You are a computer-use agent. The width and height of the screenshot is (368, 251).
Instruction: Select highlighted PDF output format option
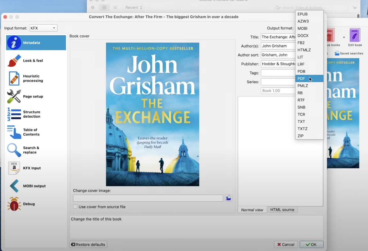(309, 79)
